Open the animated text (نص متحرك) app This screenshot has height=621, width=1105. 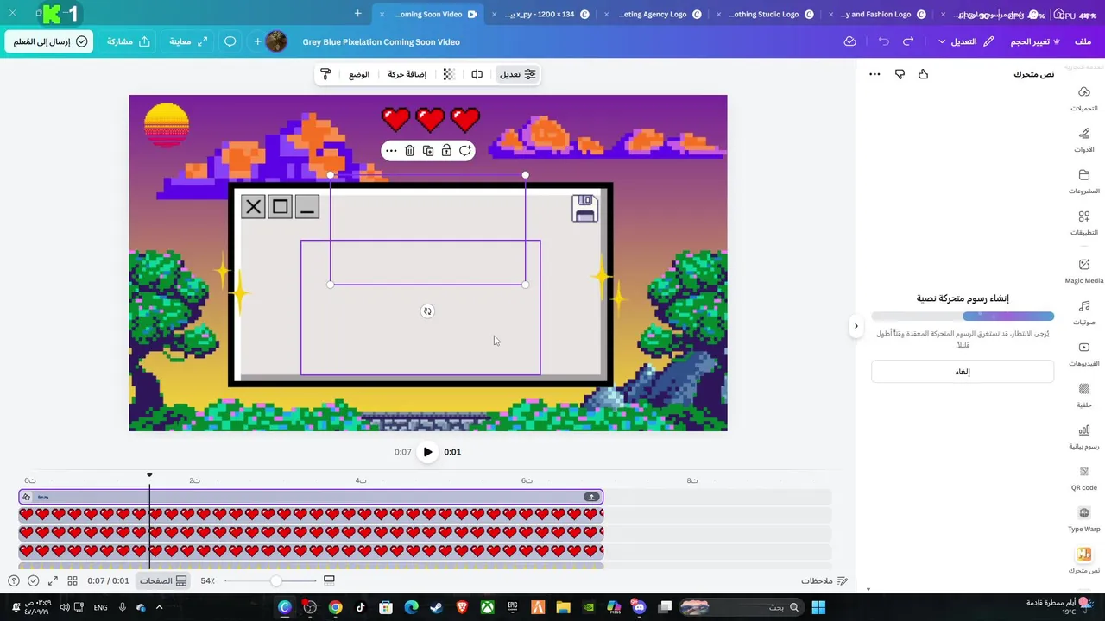pyautogui.click(x=1084, y=561)
